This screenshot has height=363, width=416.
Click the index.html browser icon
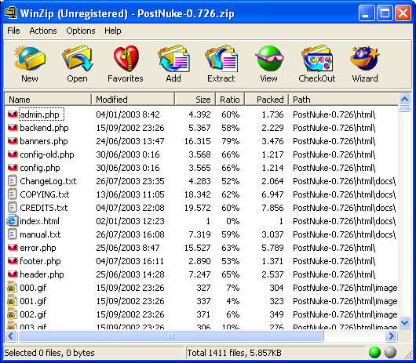click(x=13, y=221)
